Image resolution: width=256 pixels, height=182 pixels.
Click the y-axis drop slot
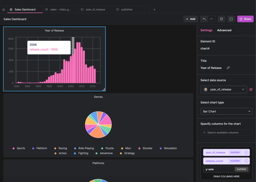pos(226,169)
